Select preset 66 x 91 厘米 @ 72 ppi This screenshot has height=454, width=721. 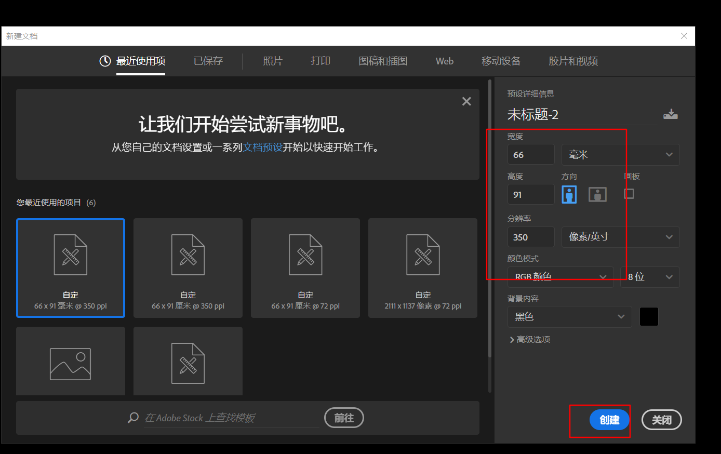305,268
